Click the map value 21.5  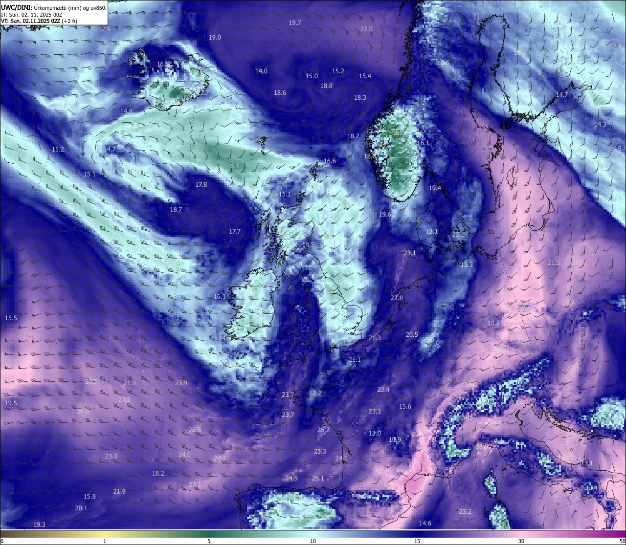554,263
